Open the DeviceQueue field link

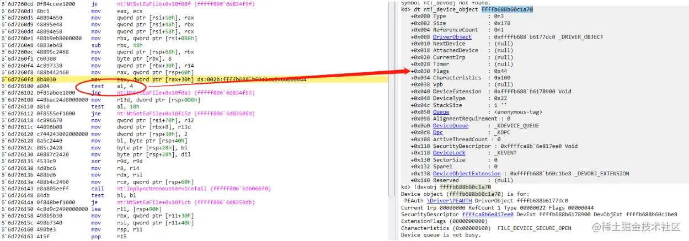[451, 126]
